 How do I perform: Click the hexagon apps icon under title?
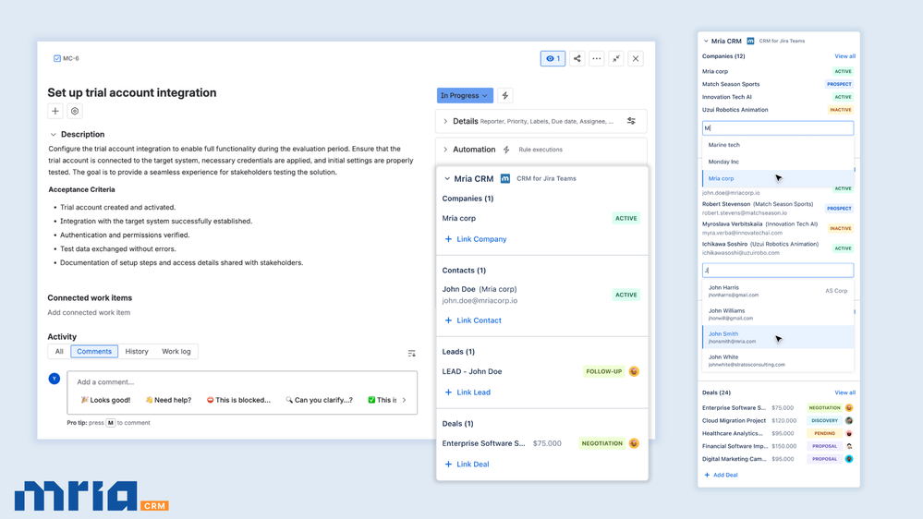[x=75, y=111]
